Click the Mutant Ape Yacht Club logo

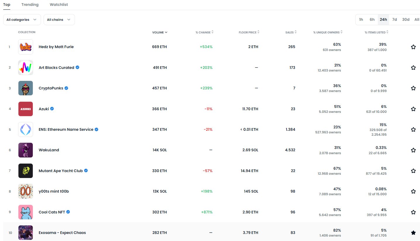[x=25, y=171]
